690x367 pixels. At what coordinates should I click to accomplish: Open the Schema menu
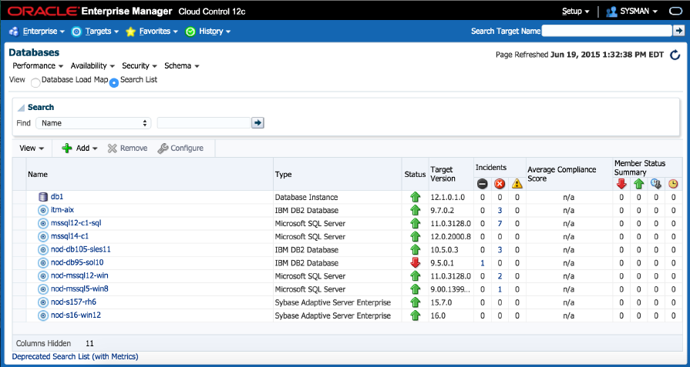pos(182,66)
